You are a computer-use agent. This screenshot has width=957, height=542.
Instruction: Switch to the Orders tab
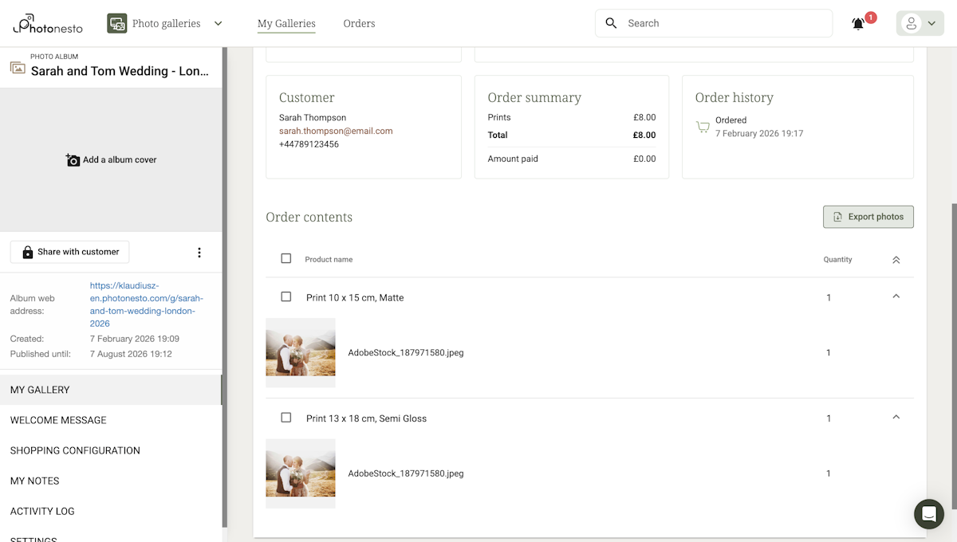[x=359, y=23]
